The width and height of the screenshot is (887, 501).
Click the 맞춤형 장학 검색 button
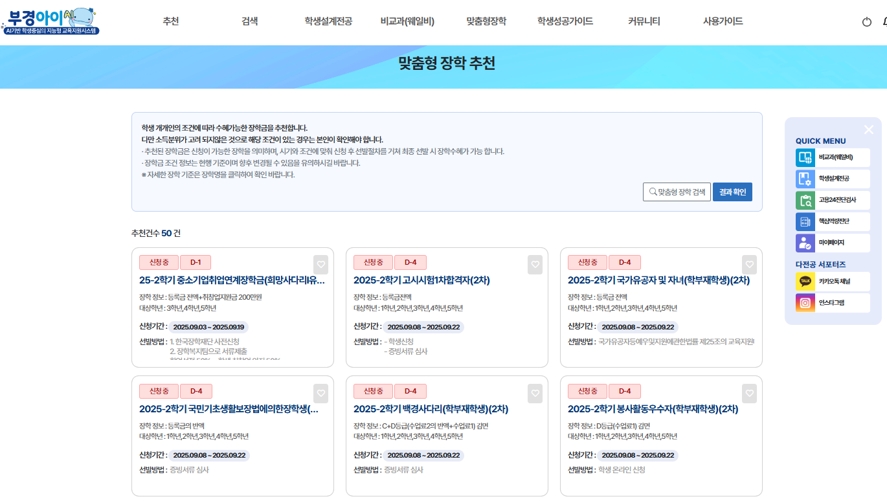(x=677, y=192)
